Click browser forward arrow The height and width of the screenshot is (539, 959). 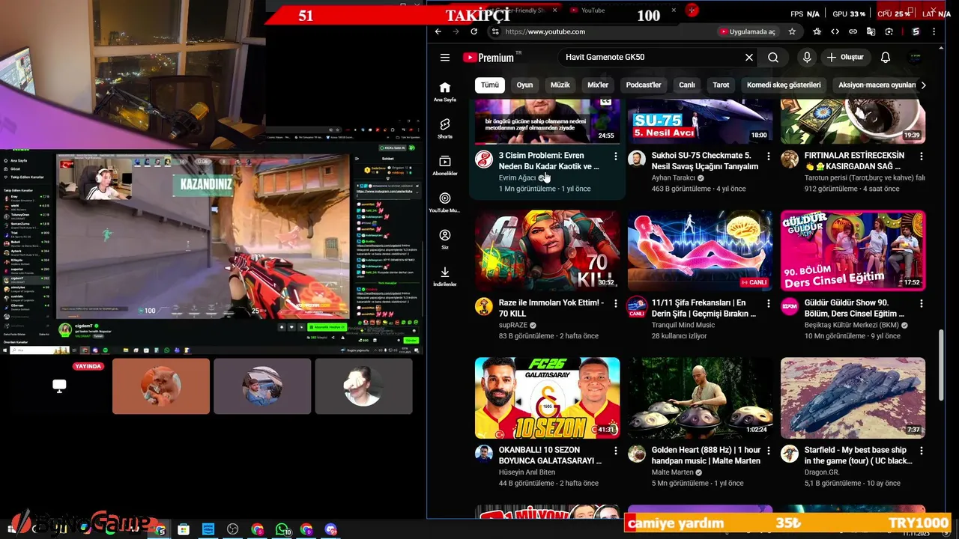[x=456, y=31]
